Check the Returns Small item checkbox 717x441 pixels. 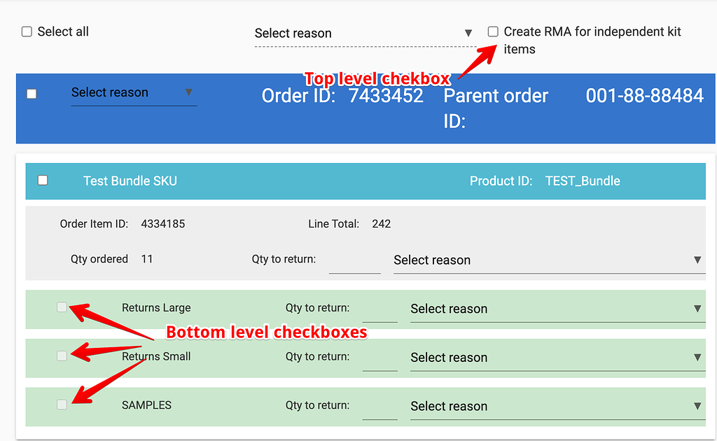point(62,356)
